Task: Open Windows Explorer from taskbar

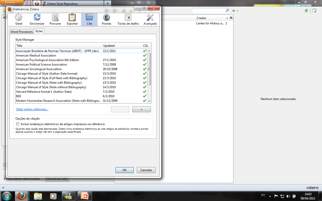Action: pos(38,196)
